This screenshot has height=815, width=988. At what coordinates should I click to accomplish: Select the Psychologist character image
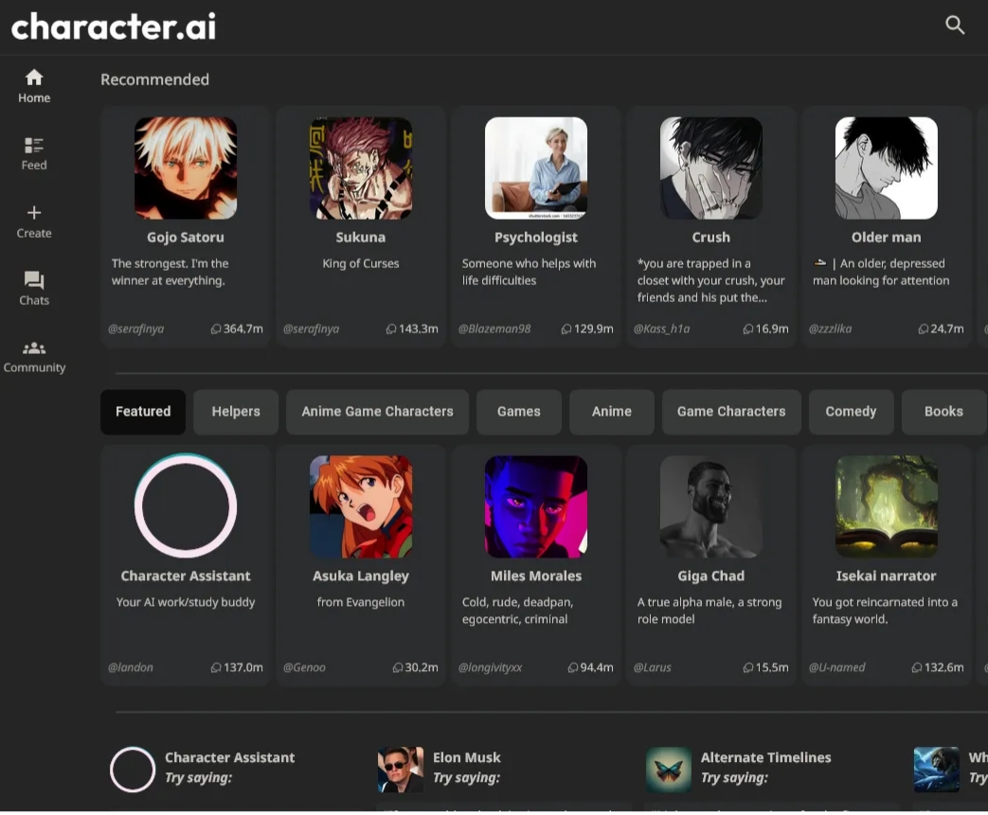(x=536, y=168)
